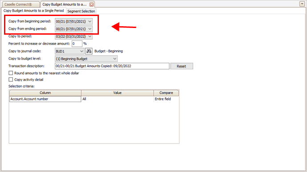Viewport: 307px width, 172px height.
Task: Click the 'Budget - Beginning' journal description text
Action: coord(109,51)
